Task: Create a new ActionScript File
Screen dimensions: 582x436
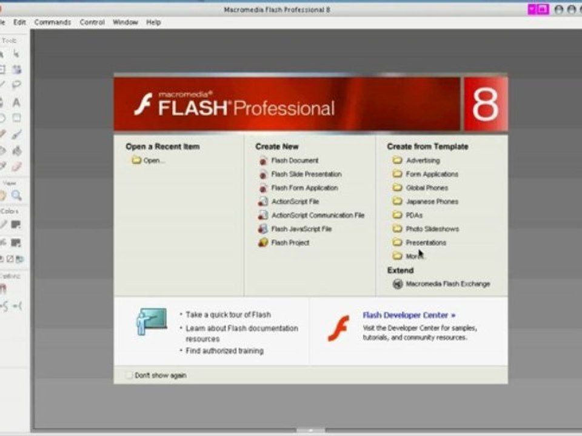Action: [295, 202]
